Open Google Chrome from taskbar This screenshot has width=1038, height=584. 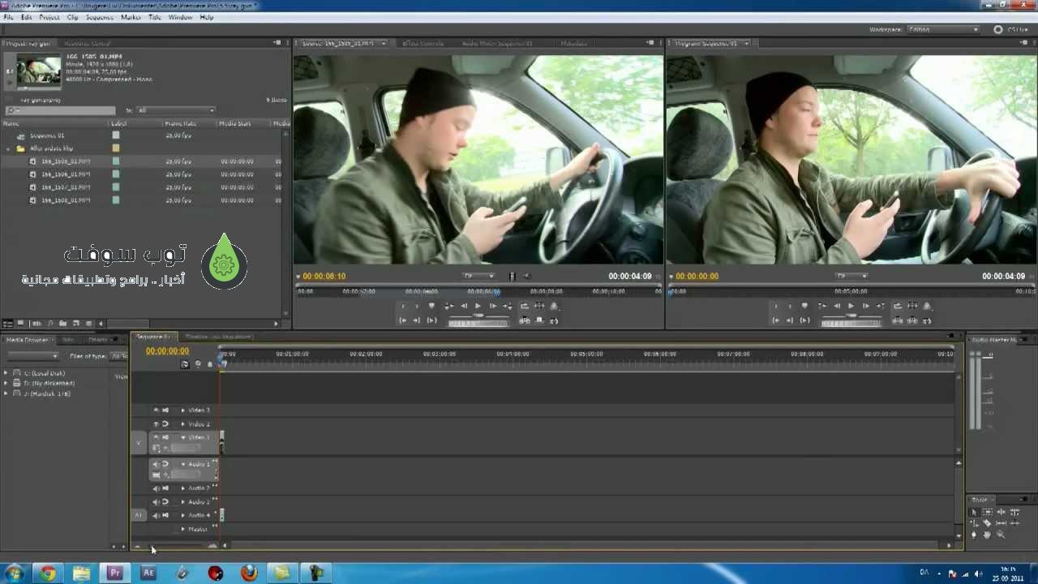[x=48, y=573]
